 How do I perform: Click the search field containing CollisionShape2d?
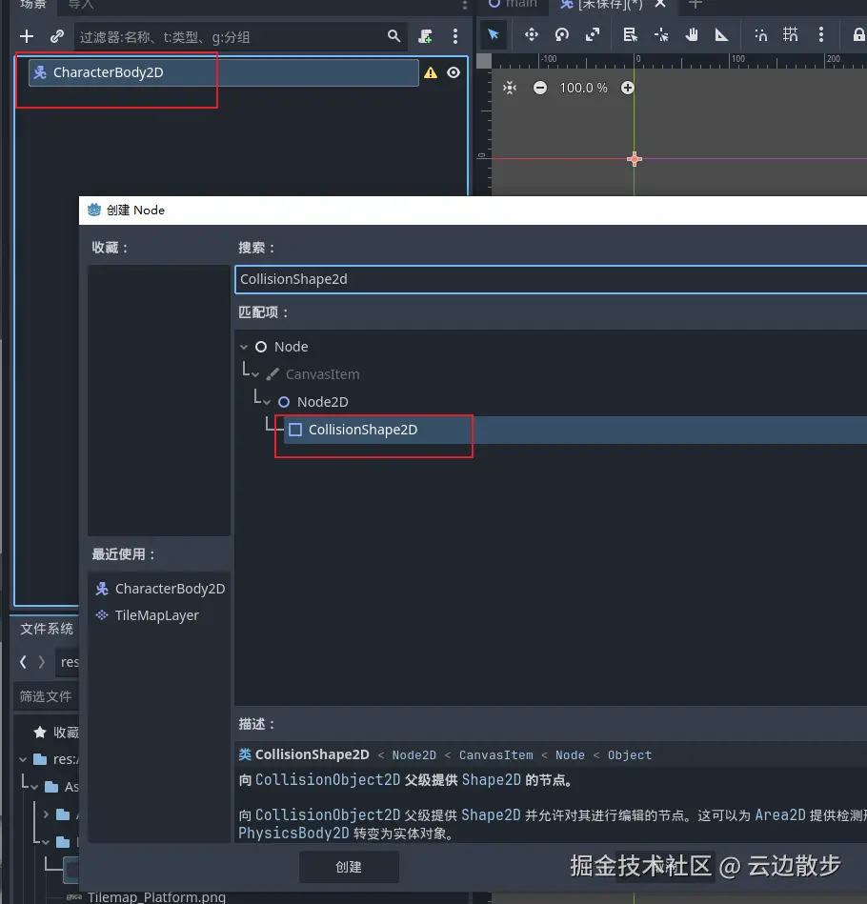551,279
